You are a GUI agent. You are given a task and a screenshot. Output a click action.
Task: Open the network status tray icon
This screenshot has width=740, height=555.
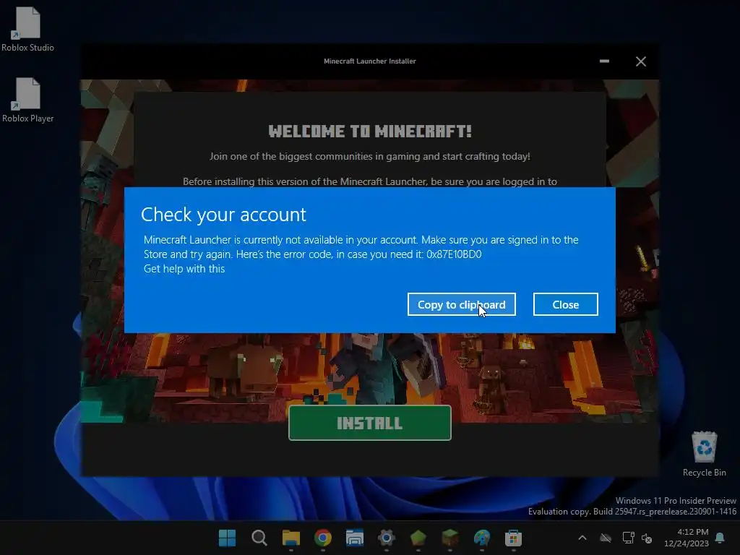(x=628, y=538)
